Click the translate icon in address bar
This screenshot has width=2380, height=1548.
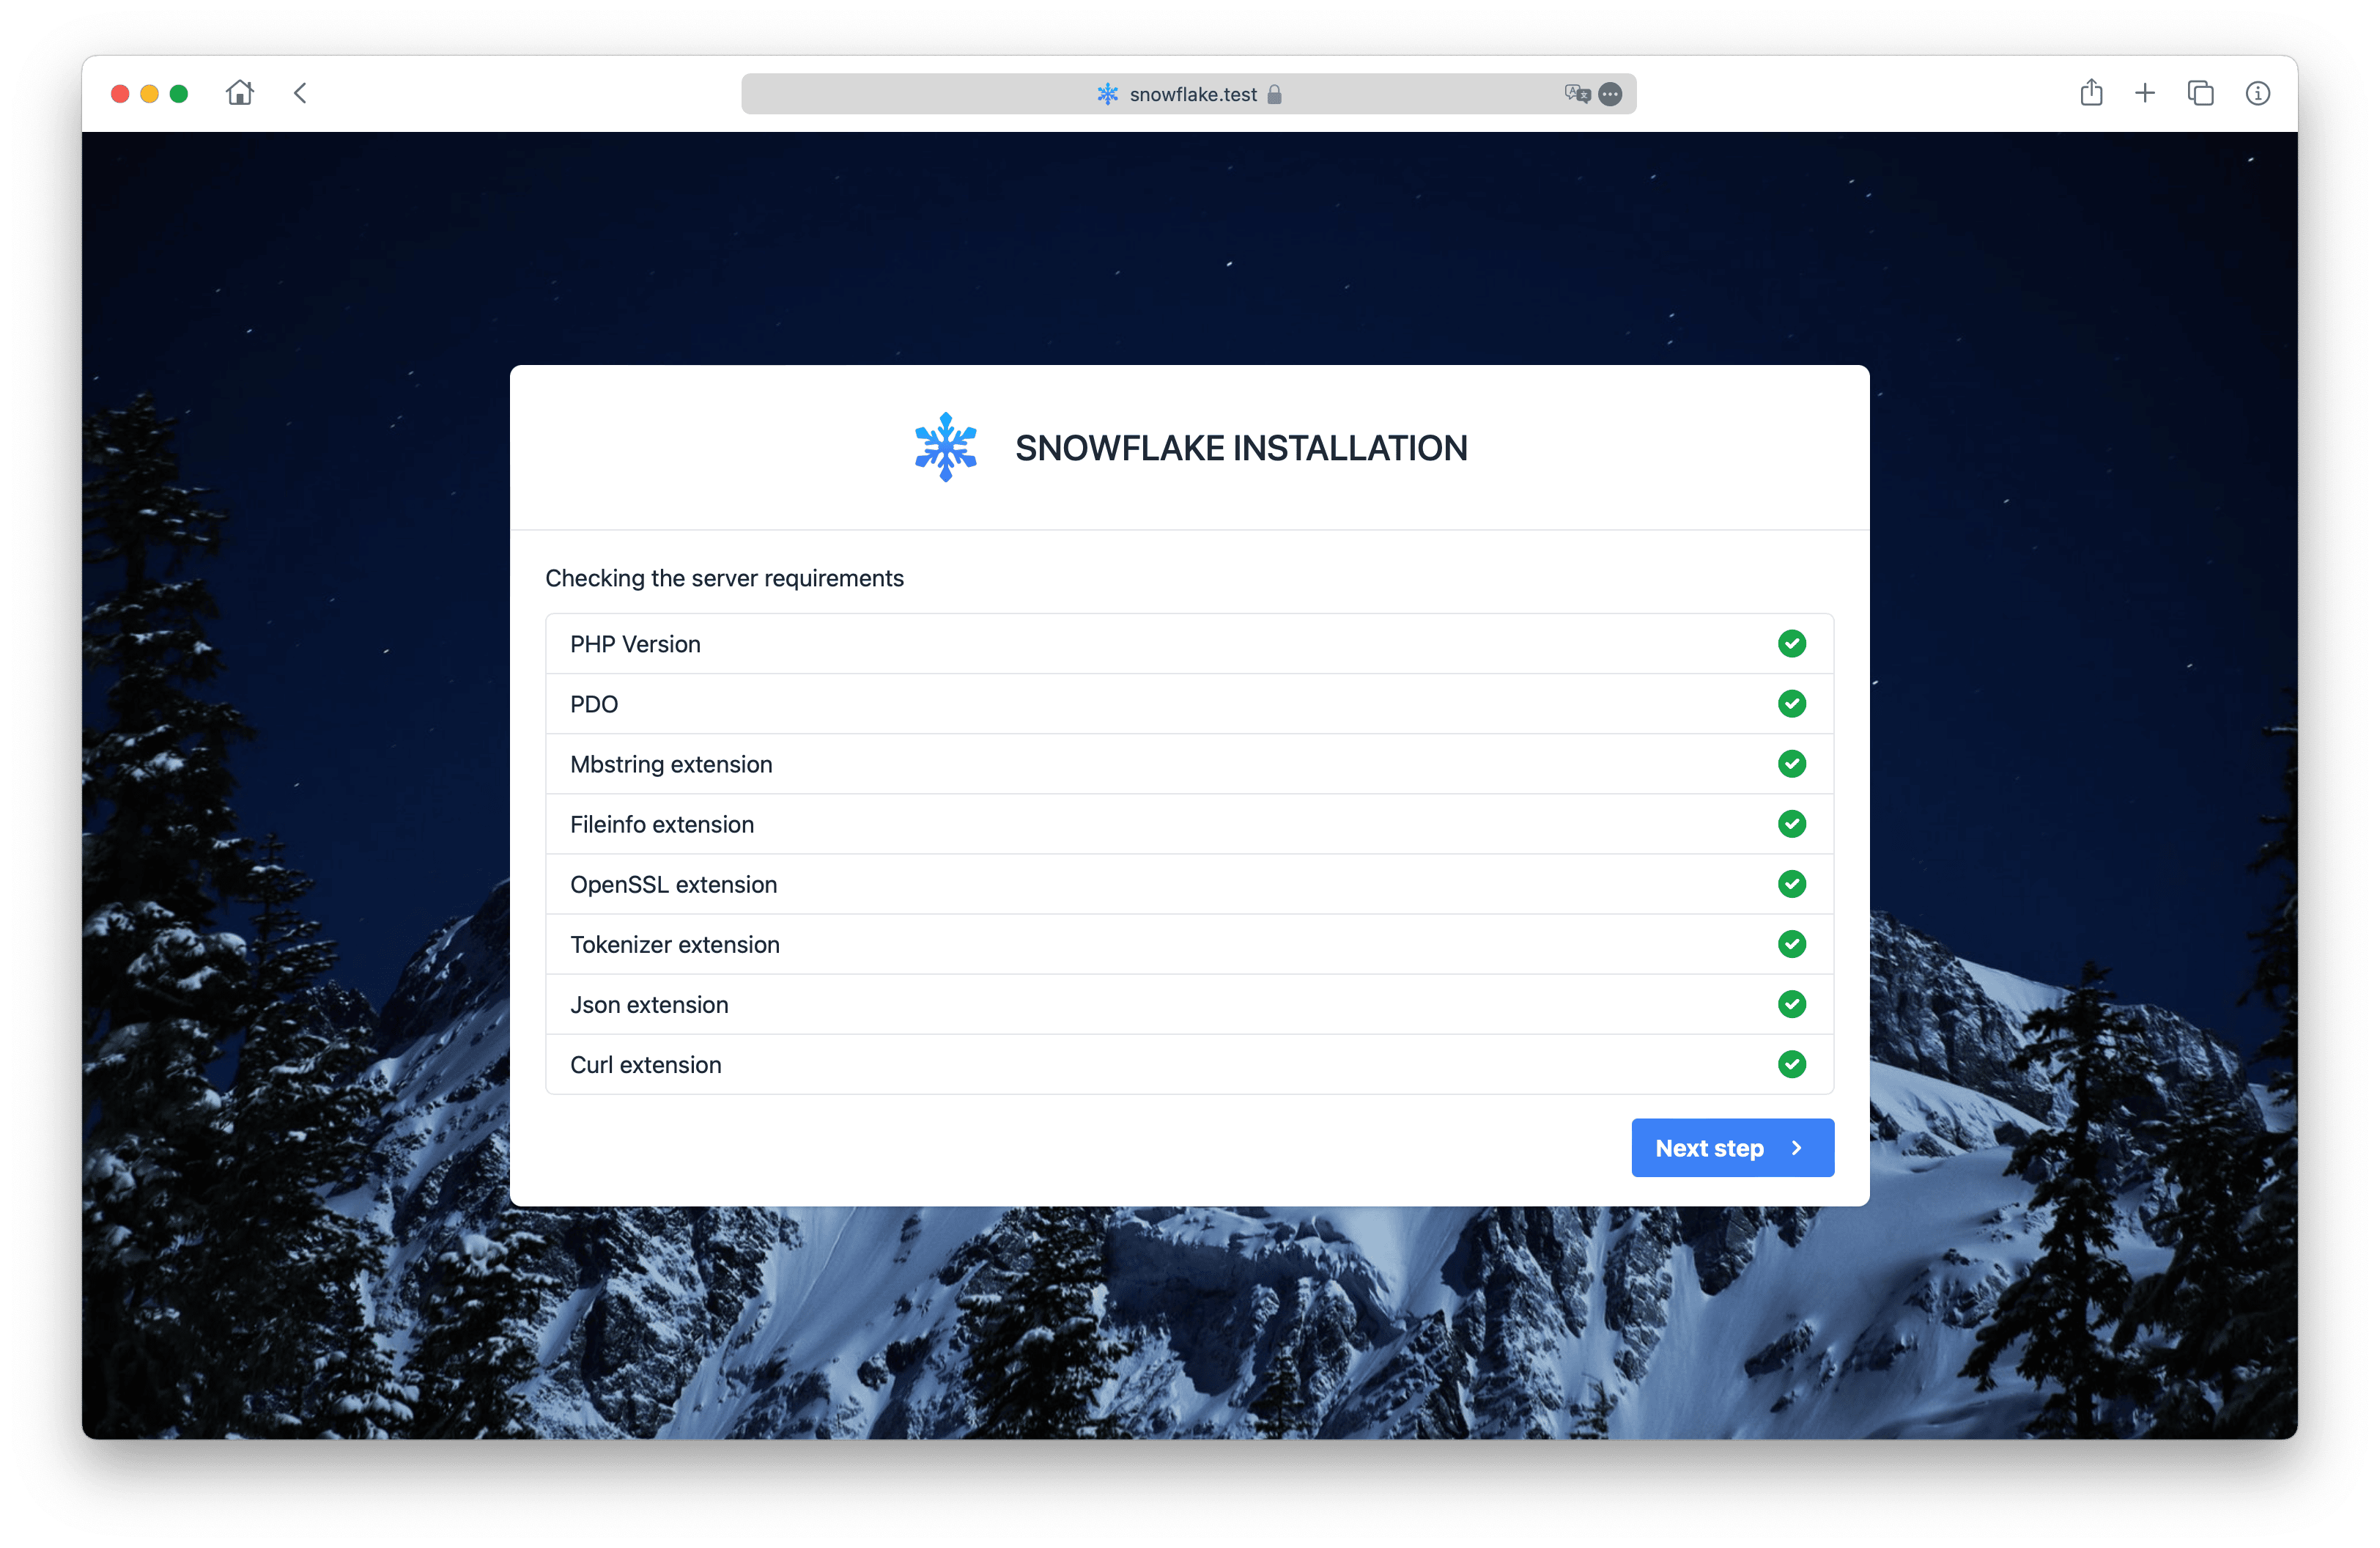[1577, 93]
